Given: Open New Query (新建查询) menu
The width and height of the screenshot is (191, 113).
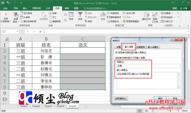Looking at the screenshot, I should (16, 17).
